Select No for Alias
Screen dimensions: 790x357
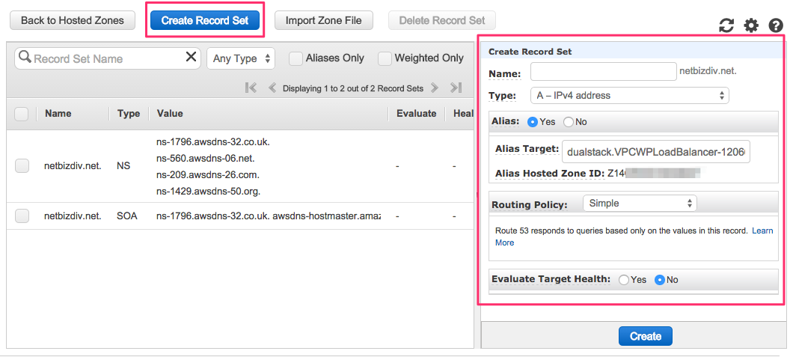click(569, 122)
